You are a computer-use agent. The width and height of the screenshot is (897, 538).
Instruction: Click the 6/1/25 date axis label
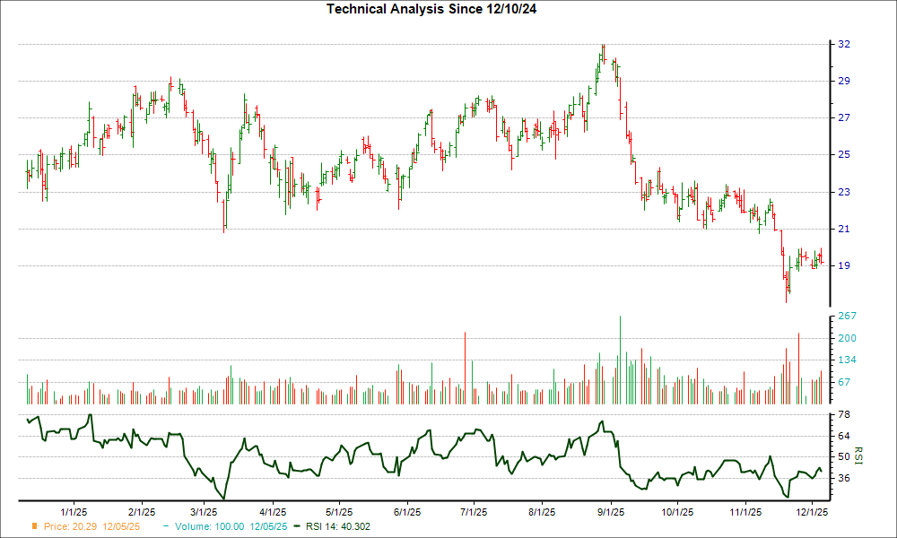coord(409,509)
